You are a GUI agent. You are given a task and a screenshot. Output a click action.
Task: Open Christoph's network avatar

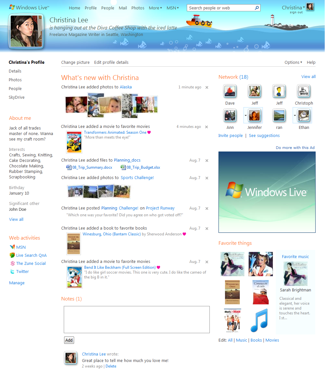coord(304,91)
